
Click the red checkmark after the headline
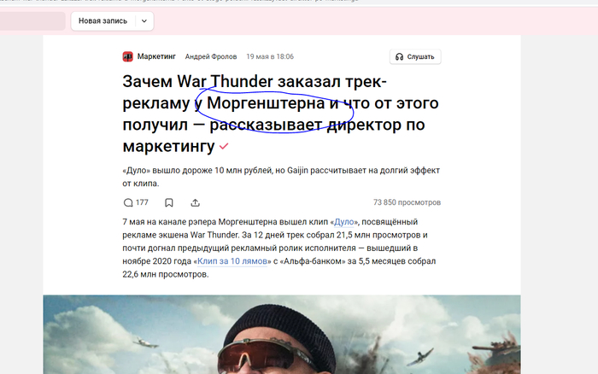click(224, 146)
